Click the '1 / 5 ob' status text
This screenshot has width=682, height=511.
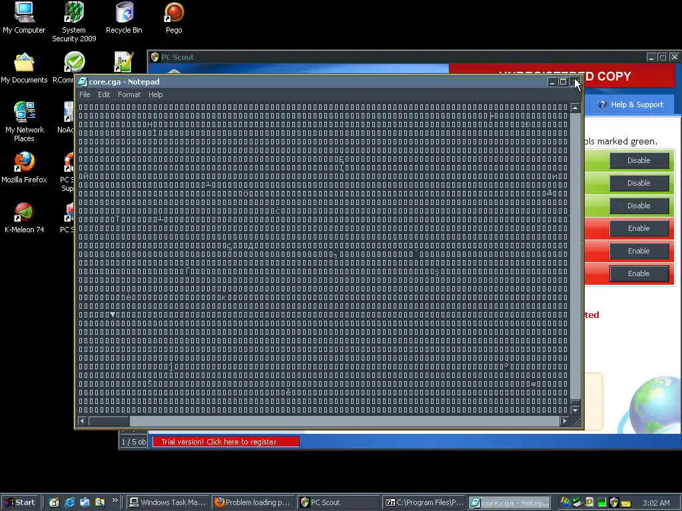(x=133, y=442)
